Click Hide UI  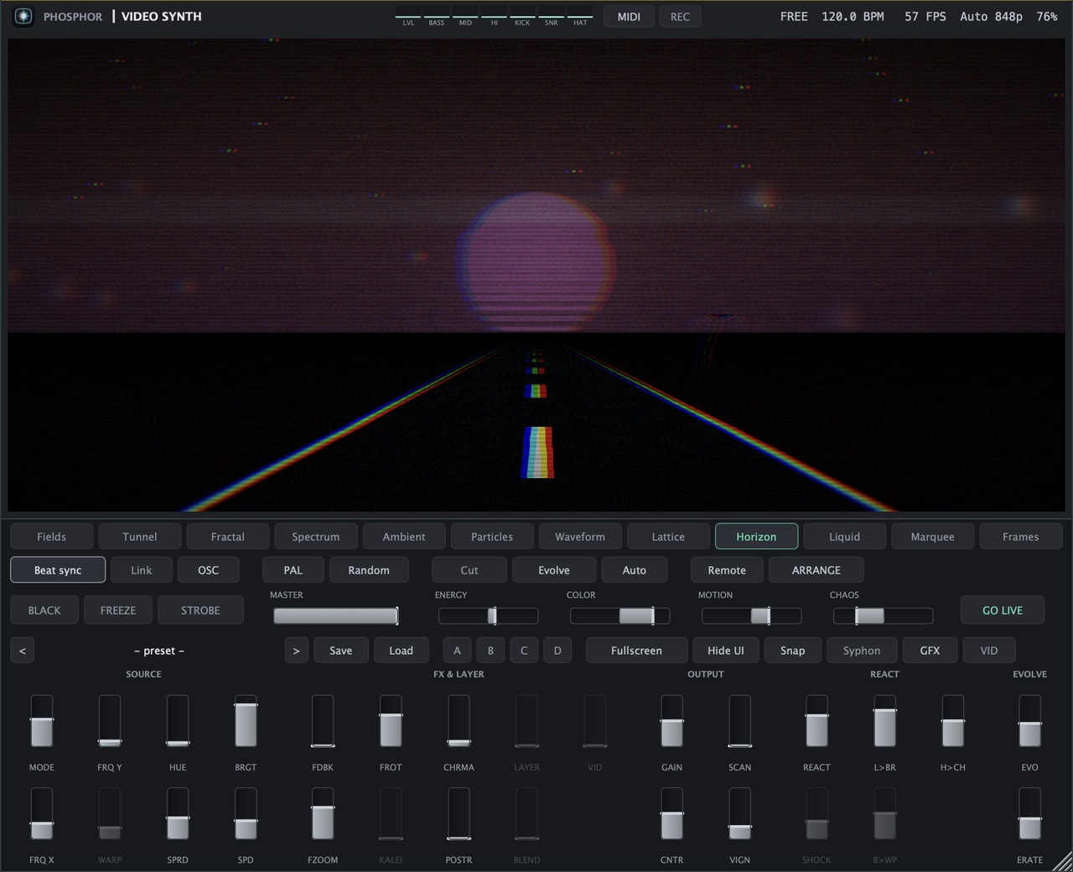coord(726,651)
